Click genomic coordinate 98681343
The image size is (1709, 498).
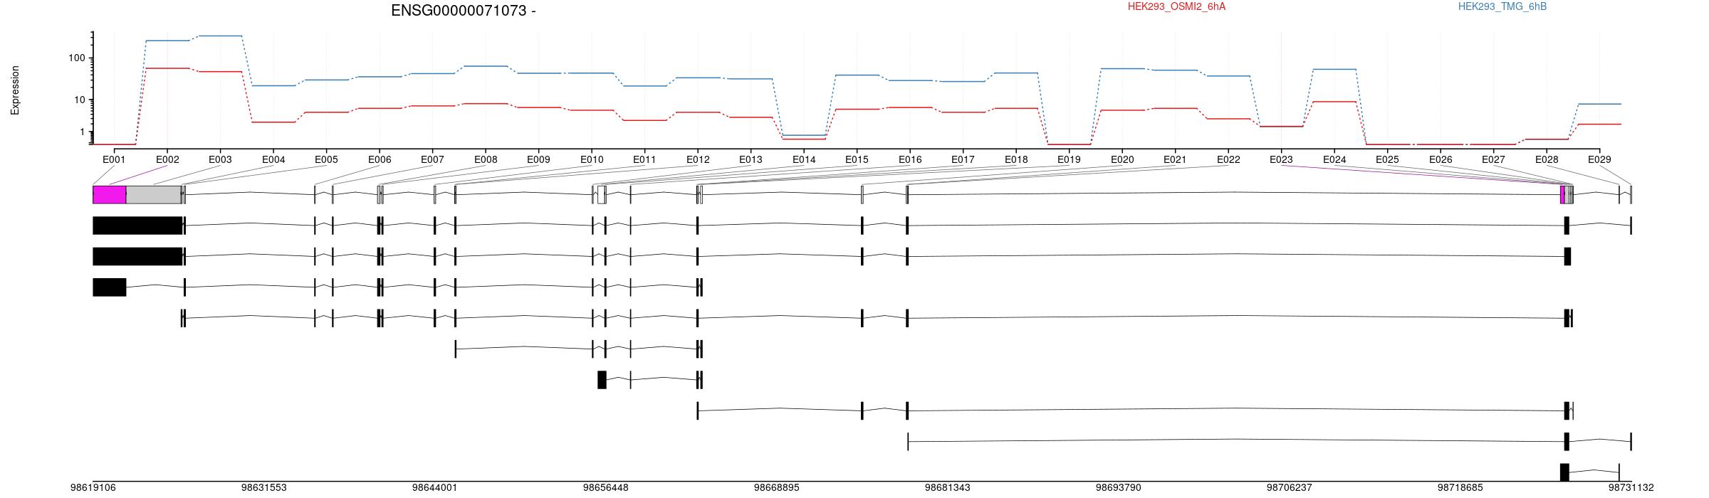tap(947, 487)
